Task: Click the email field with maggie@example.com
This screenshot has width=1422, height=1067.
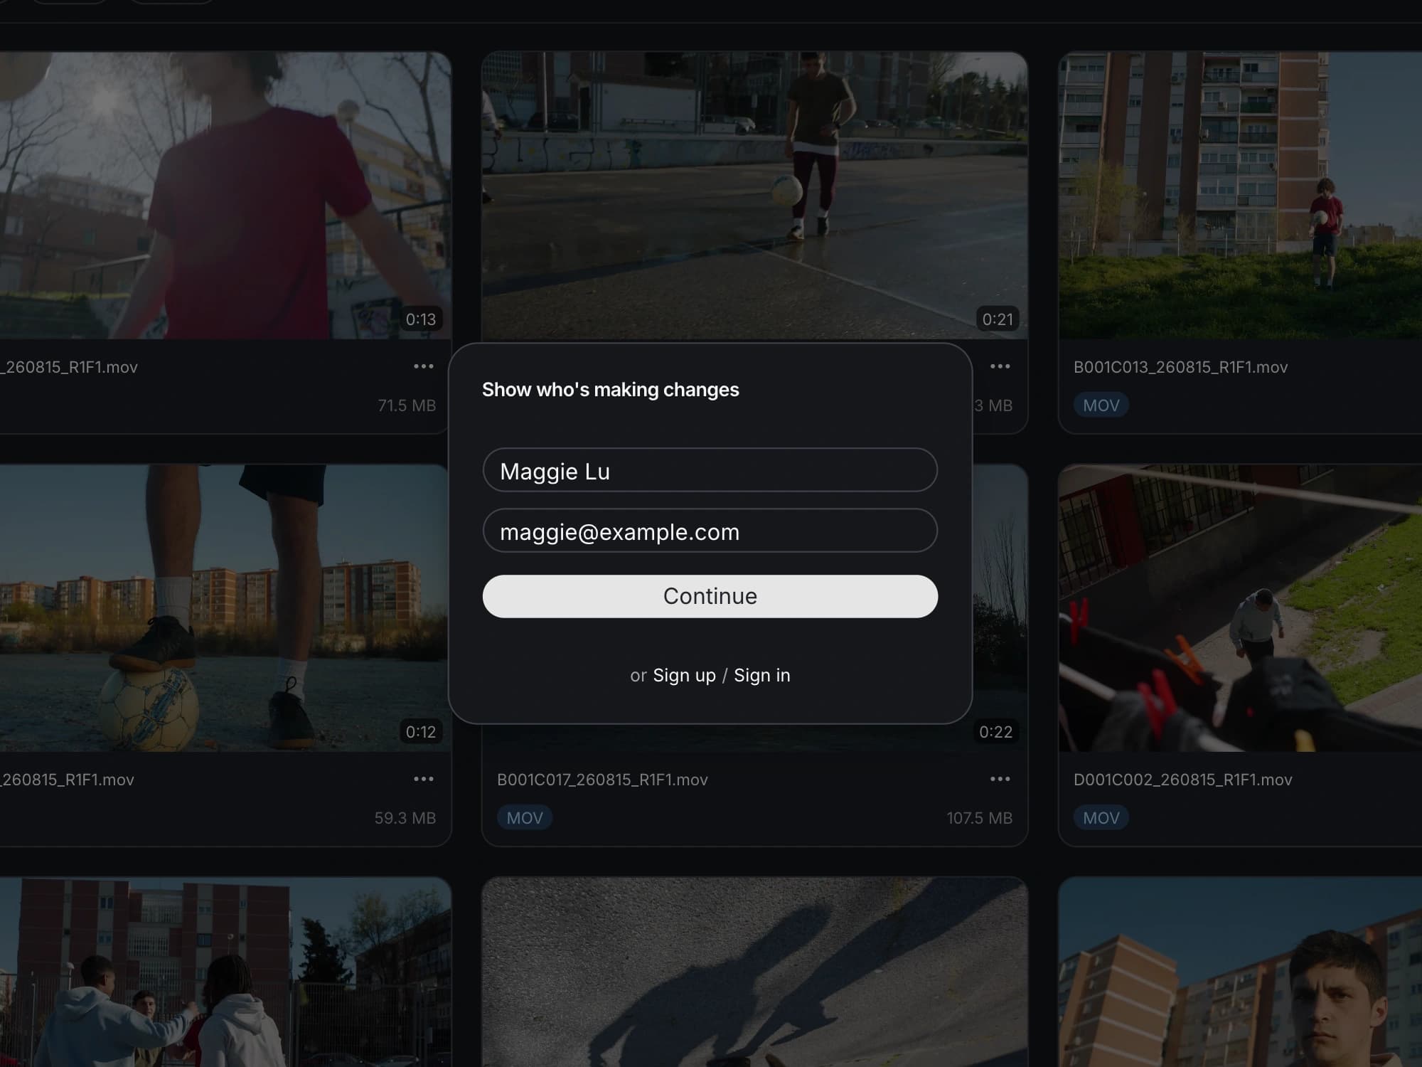Action: (710, 531)
